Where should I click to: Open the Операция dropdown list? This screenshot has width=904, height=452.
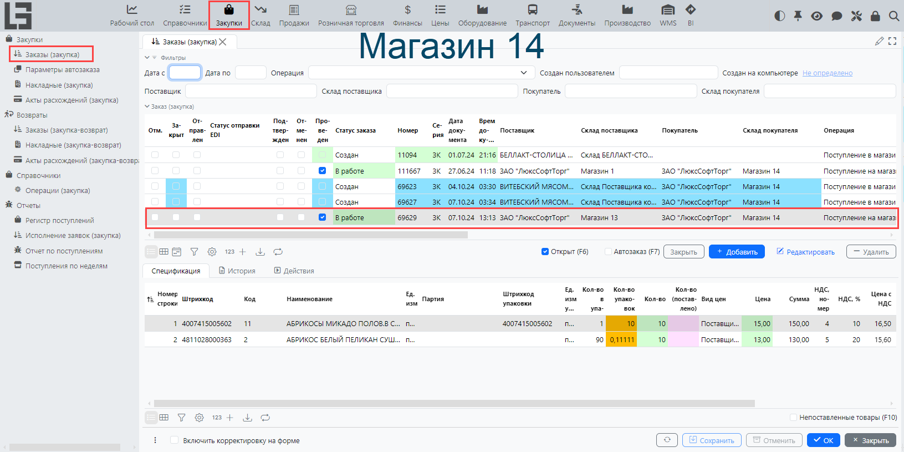523,73
